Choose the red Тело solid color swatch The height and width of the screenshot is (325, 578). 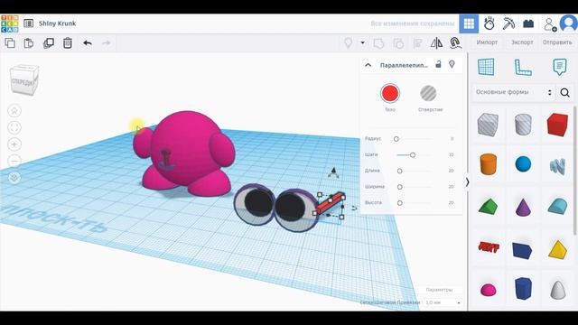[390, 93]
